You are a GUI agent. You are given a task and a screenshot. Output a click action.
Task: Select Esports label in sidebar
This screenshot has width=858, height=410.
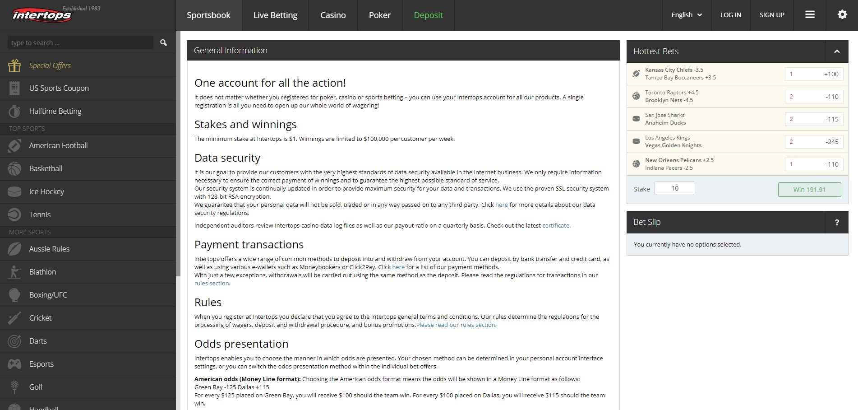coord(41,364)
